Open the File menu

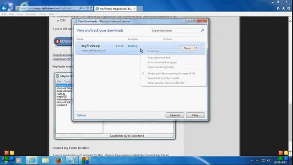pyautogui.click(x=4, y=14)
